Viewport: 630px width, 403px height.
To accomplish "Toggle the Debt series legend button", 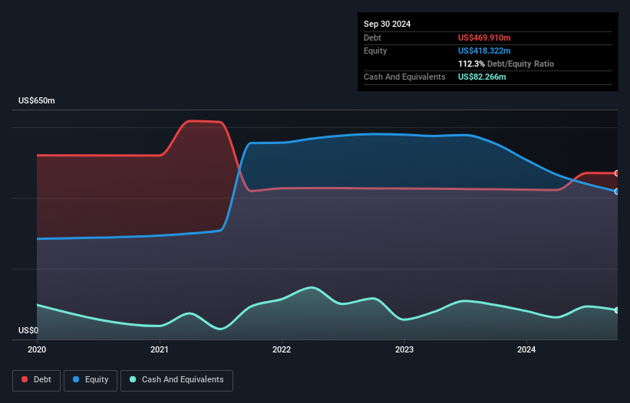I will click(x=37, y=380).
